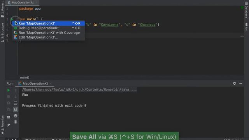Open Run panel settings gear
This screenshot has height=140, width=249.
pos(234,83)
